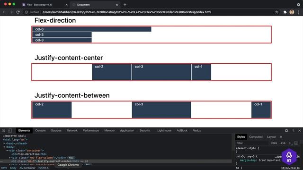Click the col-6 box under Flex-direction
Viewport: 303px width, 170px height.
pyautogui.click(x=92, y=29)
